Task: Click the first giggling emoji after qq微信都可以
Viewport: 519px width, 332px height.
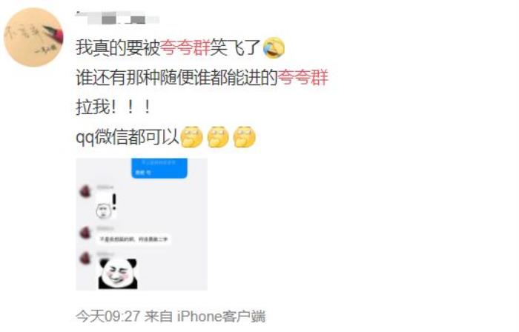Action: 192,136
